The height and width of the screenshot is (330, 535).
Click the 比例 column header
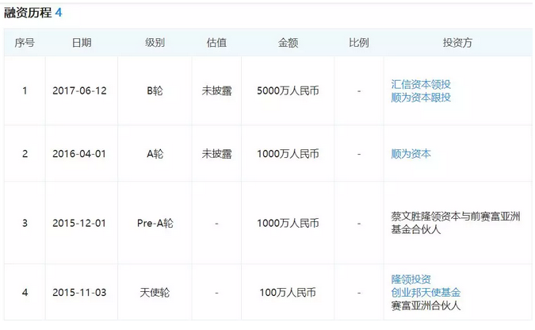[x=358, y=43]
